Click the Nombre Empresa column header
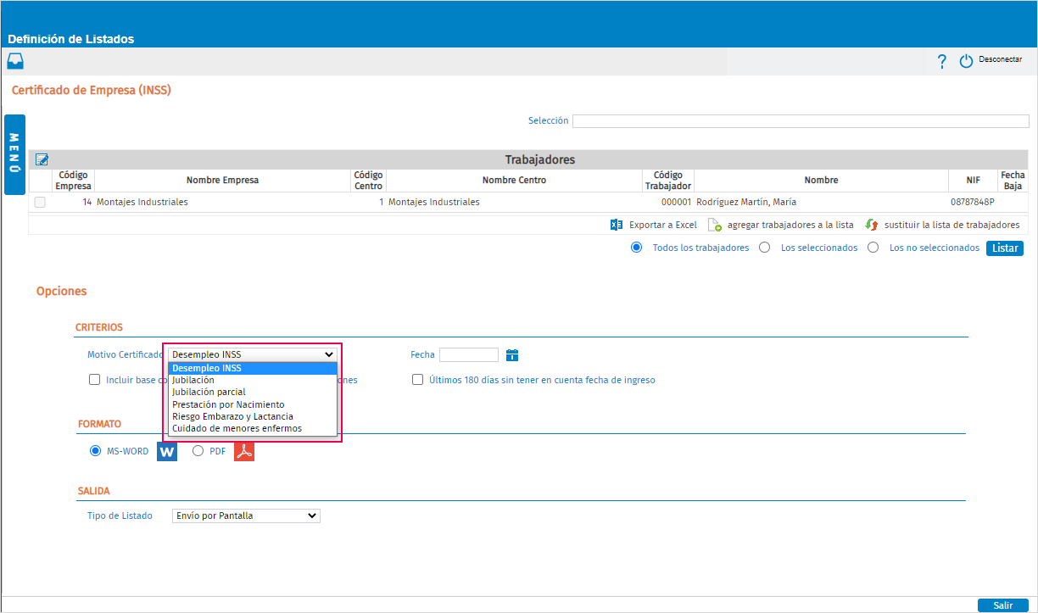Image resolution: width=1038 pixels, height=613 pixels. 223,181
